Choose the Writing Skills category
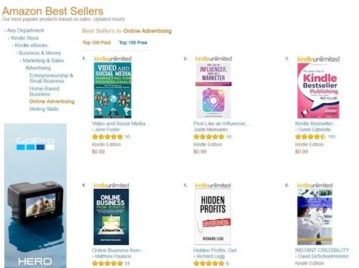 point(44,109)
